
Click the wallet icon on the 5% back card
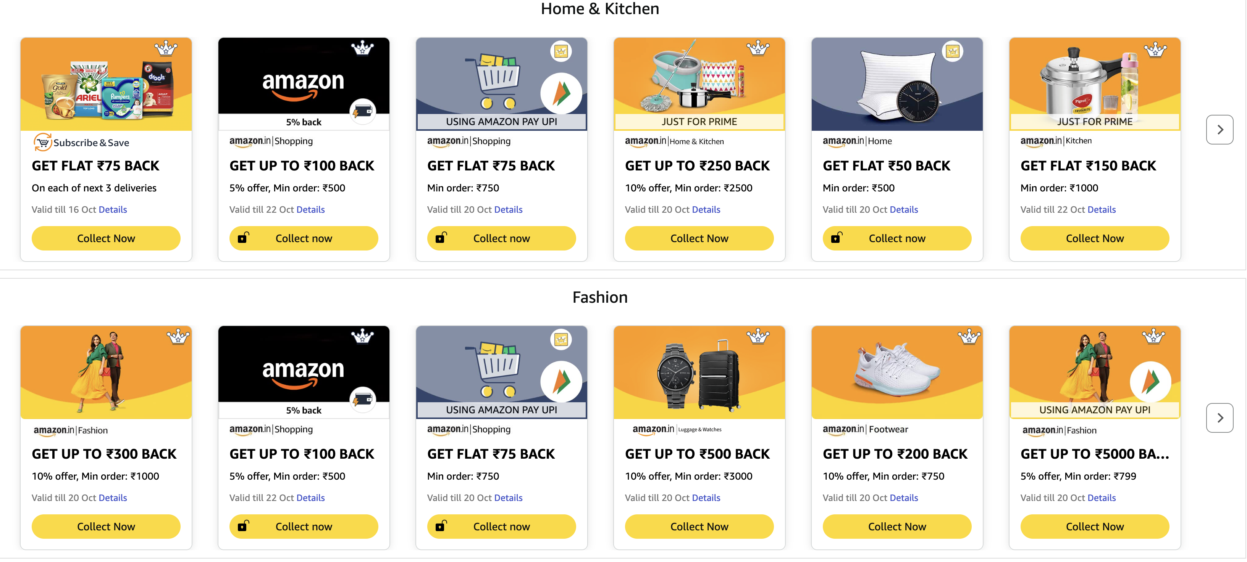(x=363, y=111)
